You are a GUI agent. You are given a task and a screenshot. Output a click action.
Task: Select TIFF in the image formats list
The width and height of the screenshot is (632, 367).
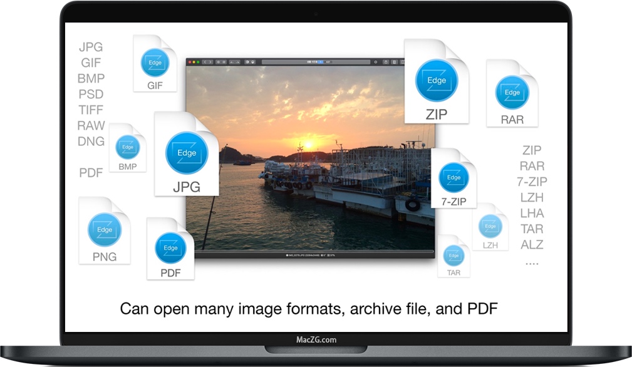(91, 110)
